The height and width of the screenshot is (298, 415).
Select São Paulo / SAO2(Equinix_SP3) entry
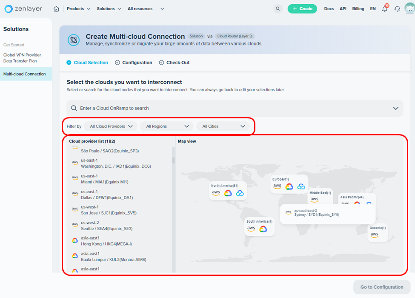pos(110,151)
